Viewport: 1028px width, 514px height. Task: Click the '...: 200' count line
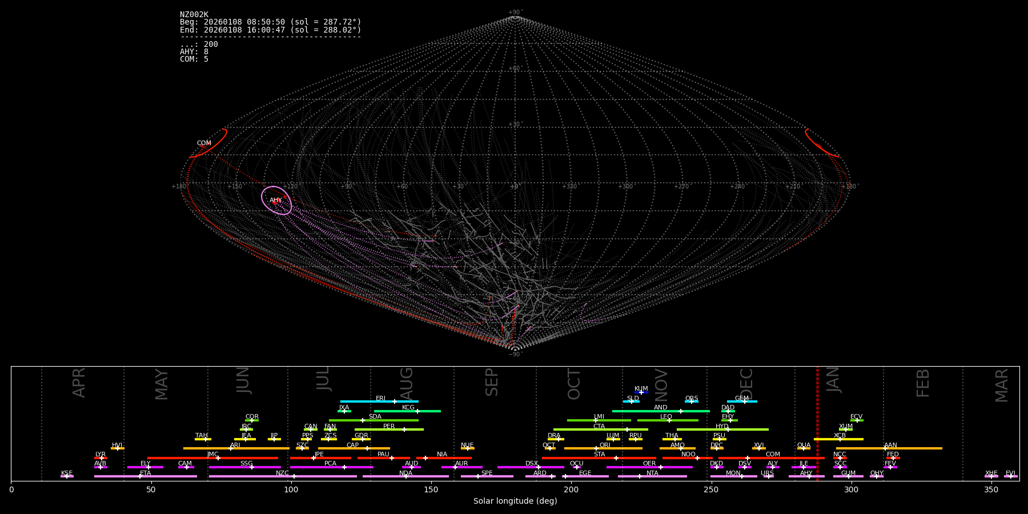199,45
